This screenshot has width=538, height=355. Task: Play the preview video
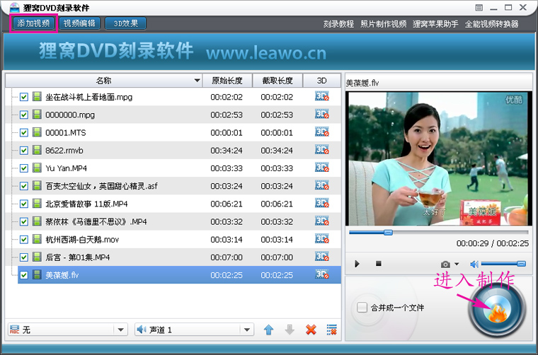click(357, 264)
